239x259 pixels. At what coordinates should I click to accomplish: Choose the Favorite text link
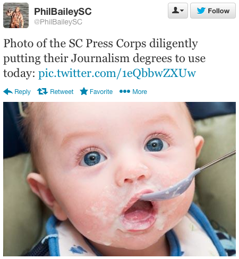pyautogui.click(x=101, y=92)
